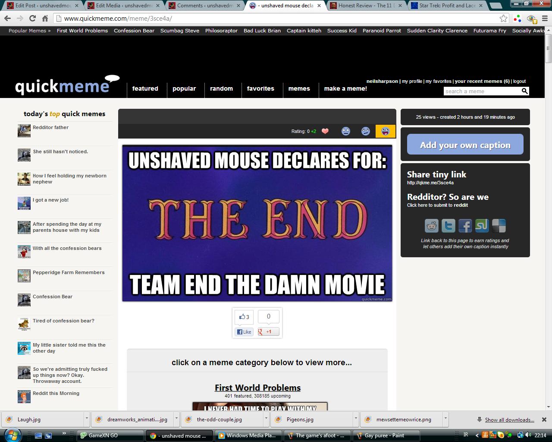
Task: Open the 'popular' navigation tab
Action: pos(184,88)
